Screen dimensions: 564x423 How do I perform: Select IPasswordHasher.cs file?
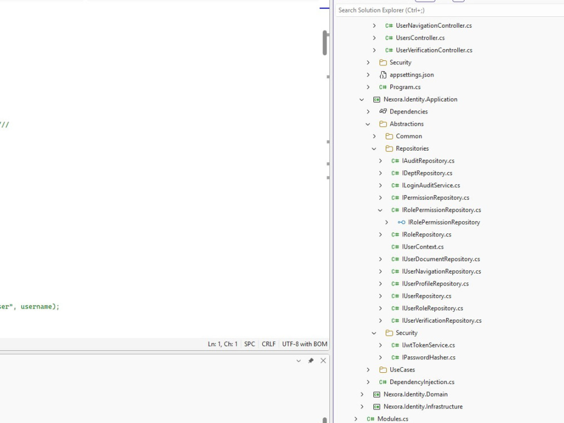(x=429, y=358)
